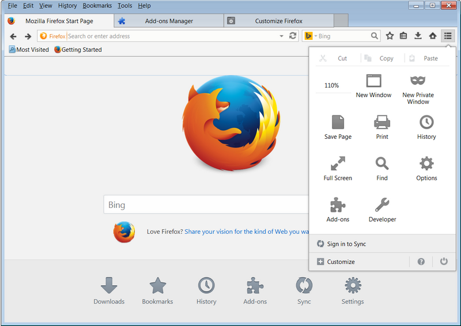The height and width of the screenshot is (326, 461).
Task: Open the History menu in menu bar
Action: click(x=67, y=6)
